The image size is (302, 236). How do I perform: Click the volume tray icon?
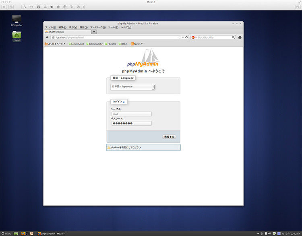(x=270, y=234)
